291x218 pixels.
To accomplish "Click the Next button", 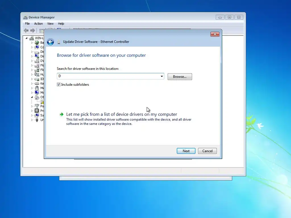I will (186, 151).
